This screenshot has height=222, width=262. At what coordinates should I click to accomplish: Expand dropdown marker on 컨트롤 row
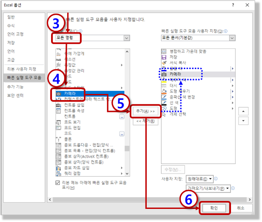coord(122,117)
